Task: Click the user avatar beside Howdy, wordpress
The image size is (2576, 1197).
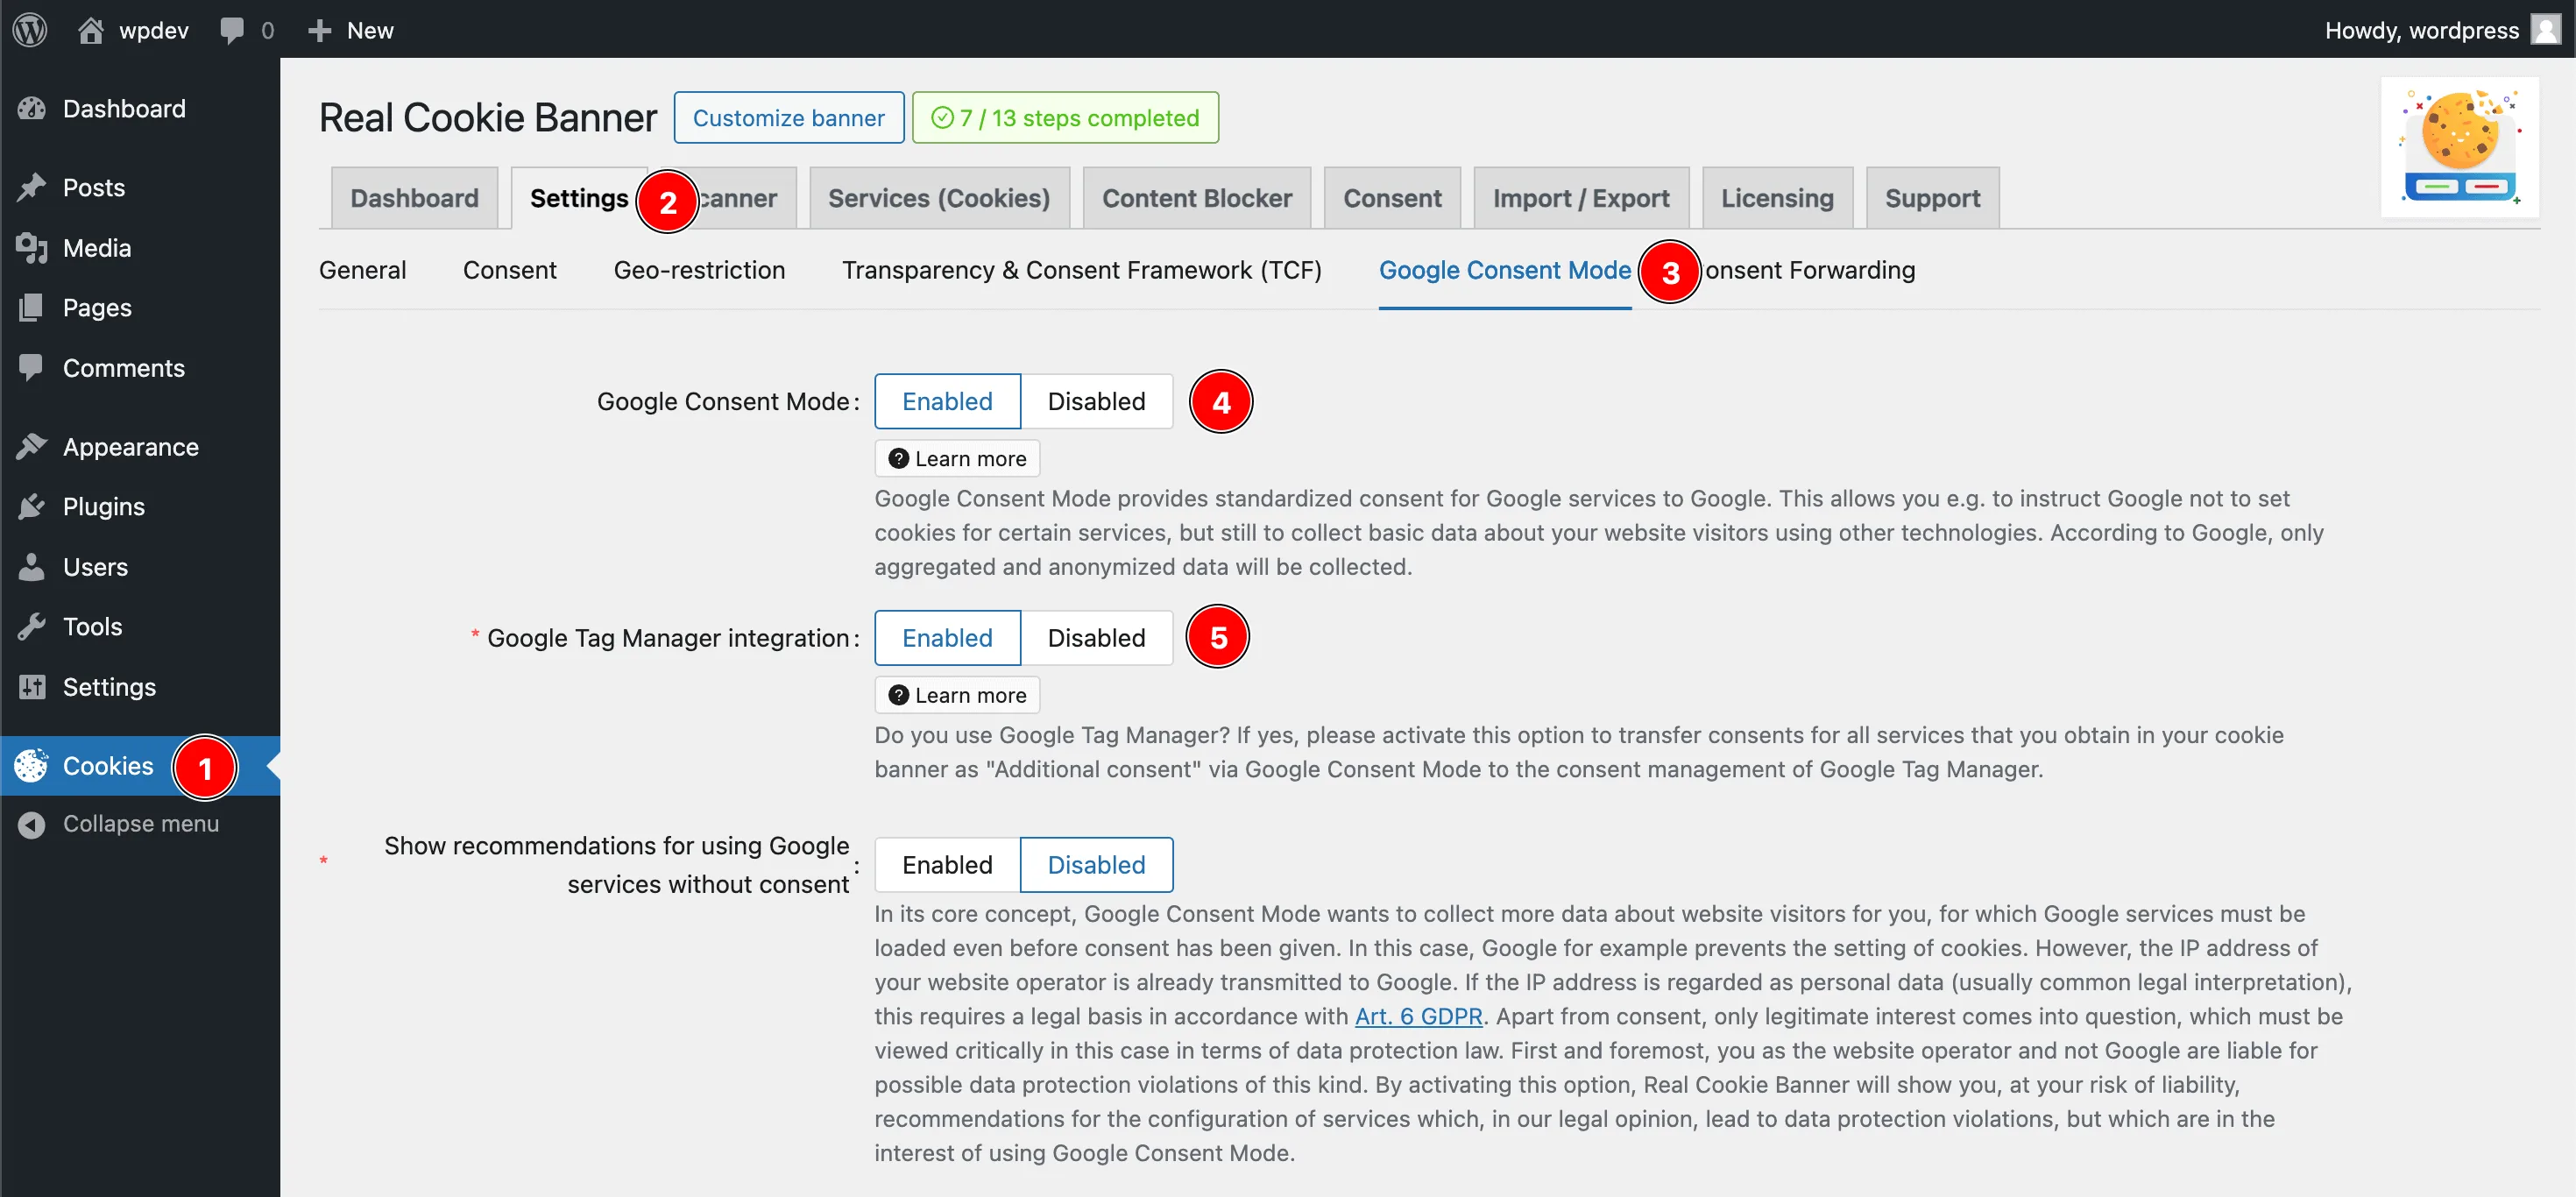Action: (2545, 29)
